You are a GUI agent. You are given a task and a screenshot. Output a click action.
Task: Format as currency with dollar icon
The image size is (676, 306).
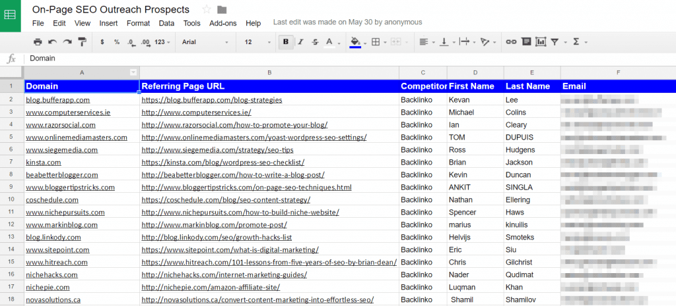click(x=102, y=41)
